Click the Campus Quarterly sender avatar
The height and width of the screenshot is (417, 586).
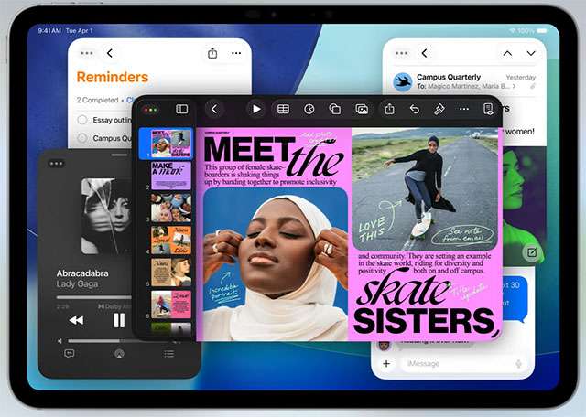(403, 81)
